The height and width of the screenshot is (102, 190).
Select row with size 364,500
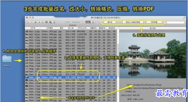coord(71,100)
